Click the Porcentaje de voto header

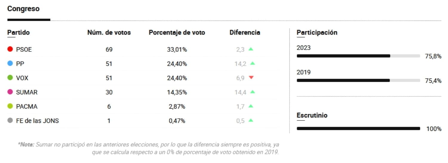[x=177, y=32]
